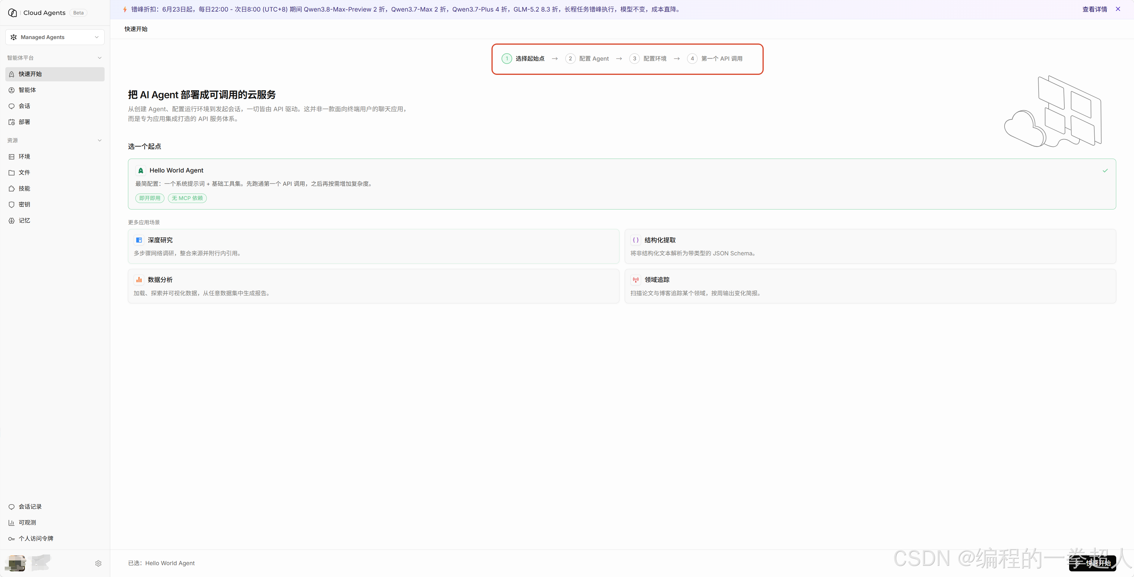Dismiss the 错峰折扣 promo banner
Image resolution: width=1134 pixels, height=577 pixels.
pos(1118,9)
